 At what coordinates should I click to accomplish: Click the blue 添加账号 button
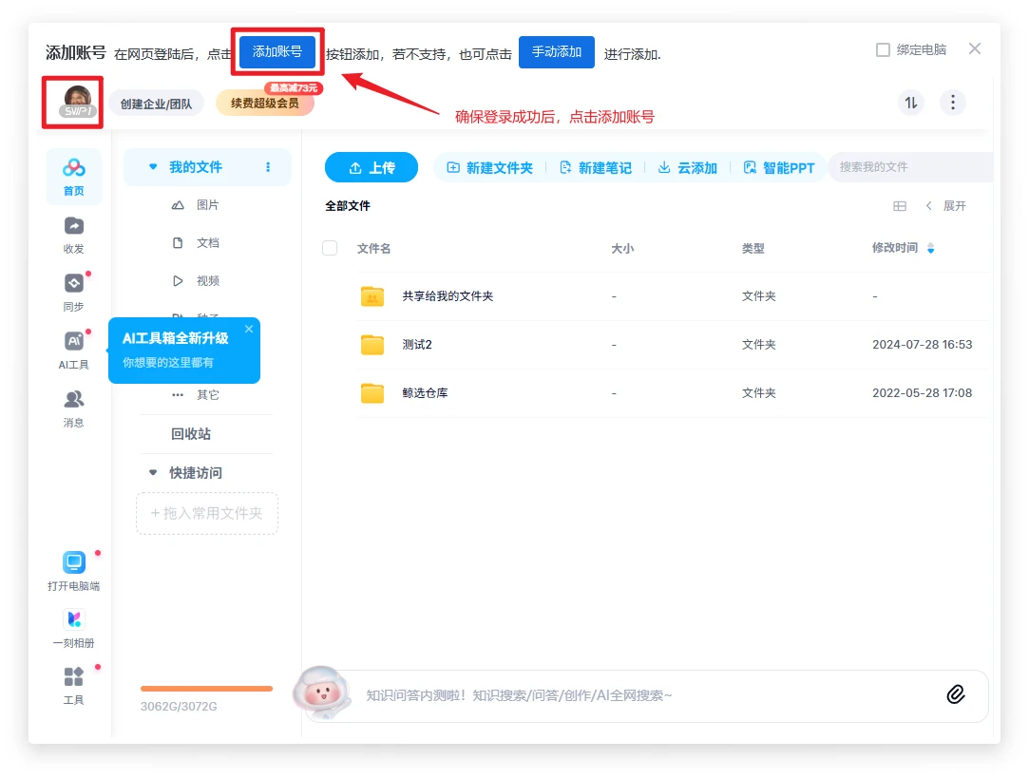tap(277, 52)
